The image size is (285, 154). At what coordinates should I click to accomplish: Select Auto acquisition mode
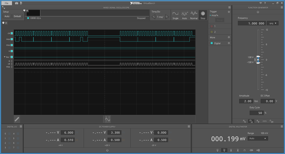coord(185,15)
